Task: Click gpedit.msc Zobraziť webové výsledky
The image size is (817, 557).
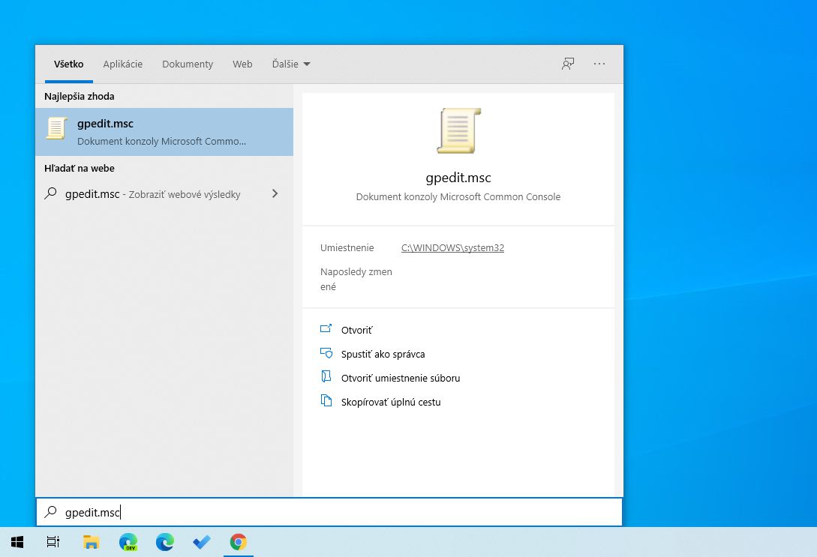Action: [x=164, y=194]
